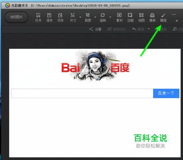The width and height of the screenshot is (183, 160).
Task: Select the 画笔 brush tool
Action: [163, 17]
